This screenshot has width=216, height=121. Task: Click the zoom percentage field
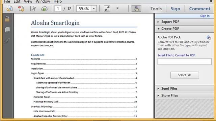[x=84, y=9]
